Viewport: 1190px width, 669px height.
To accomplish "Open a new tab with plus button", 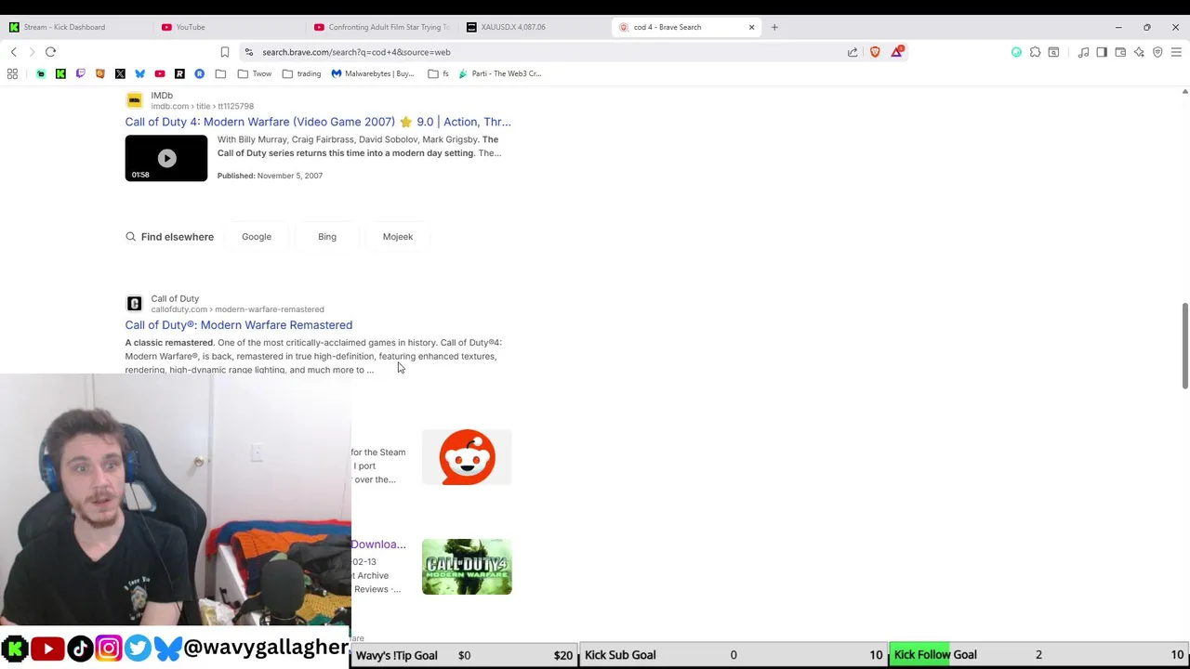I will click(x=774, y=27).
